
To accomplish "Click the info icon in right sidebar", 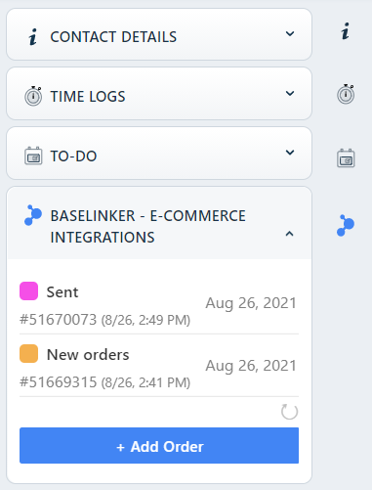I will point(346,31).
